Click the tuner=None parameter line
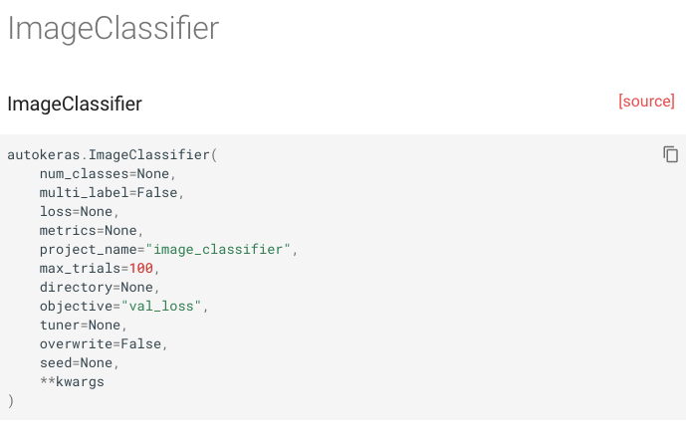 (x=83, y=325)
